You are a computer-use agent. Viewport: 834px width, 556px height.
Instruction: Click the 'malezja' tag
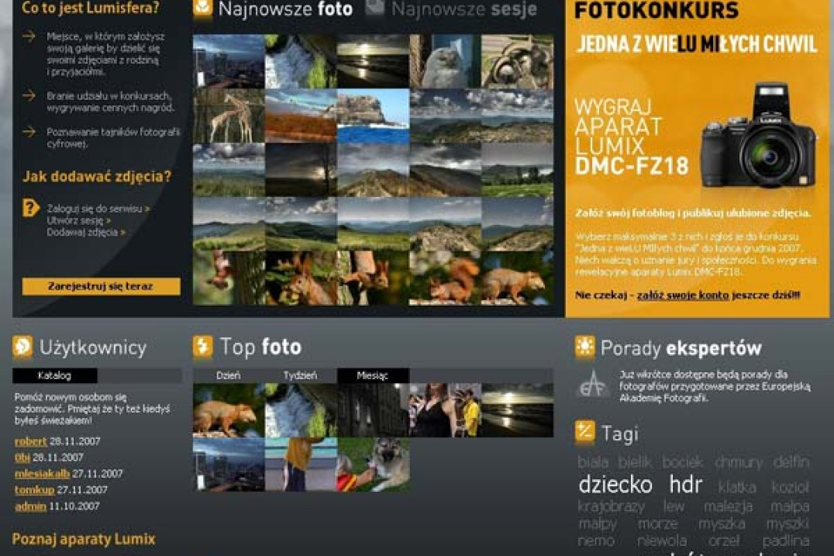point(728,506)
